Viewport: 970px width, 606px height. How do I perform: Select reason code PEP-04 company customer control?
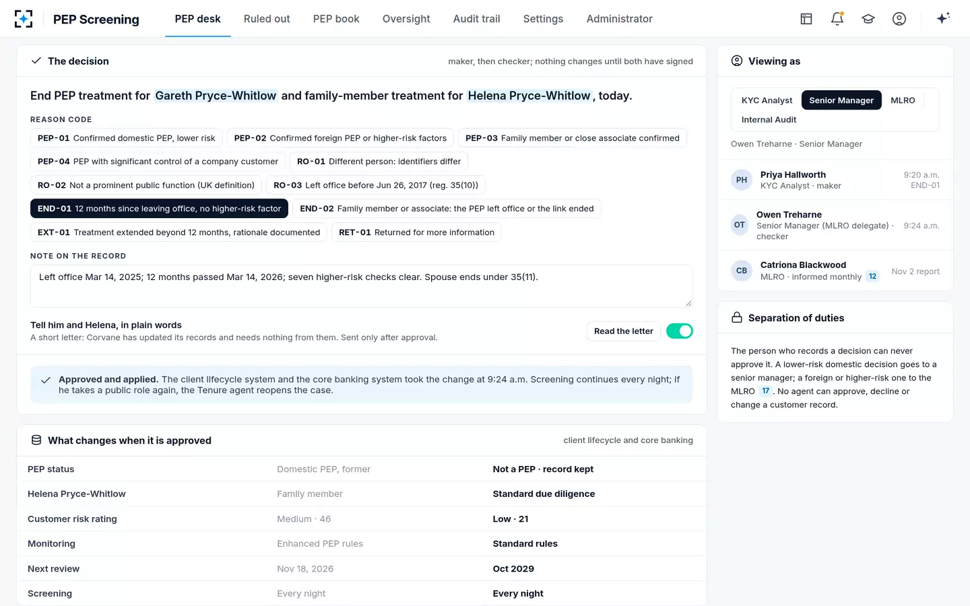click(x=158, y=162)
